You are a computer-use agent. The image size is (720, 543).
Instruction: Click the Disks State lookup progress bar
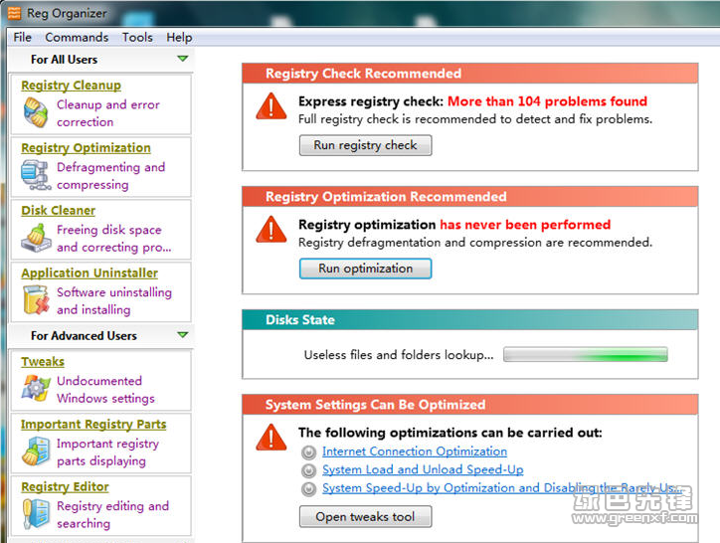tap(586, 354)
